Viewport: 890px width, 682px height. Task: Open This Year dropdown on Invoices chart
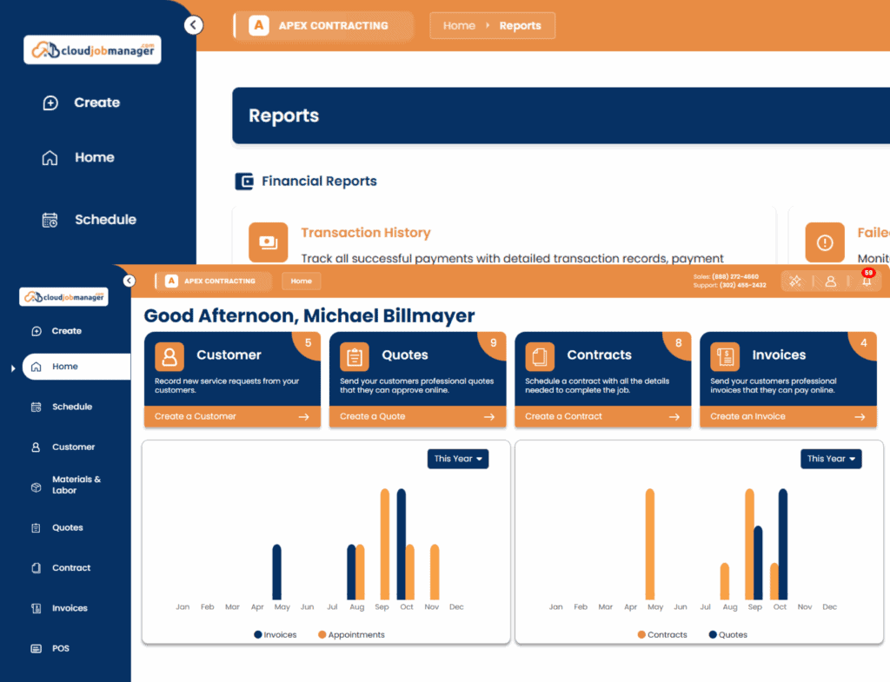click(457, 459)
